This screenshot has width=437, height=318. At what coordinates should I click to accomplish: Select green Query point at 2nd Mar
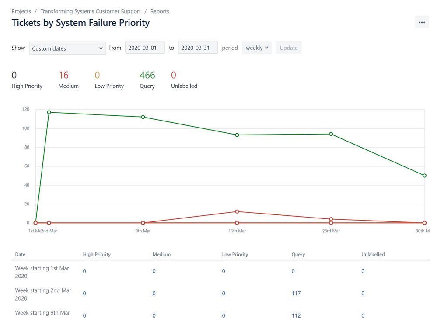49,112
